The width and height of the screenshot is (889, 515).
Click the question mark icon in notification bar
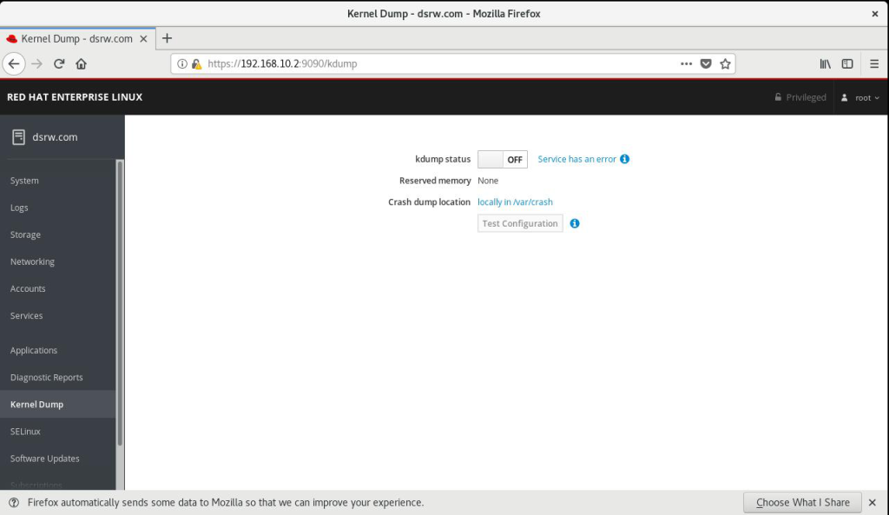[x=14, y=503]
